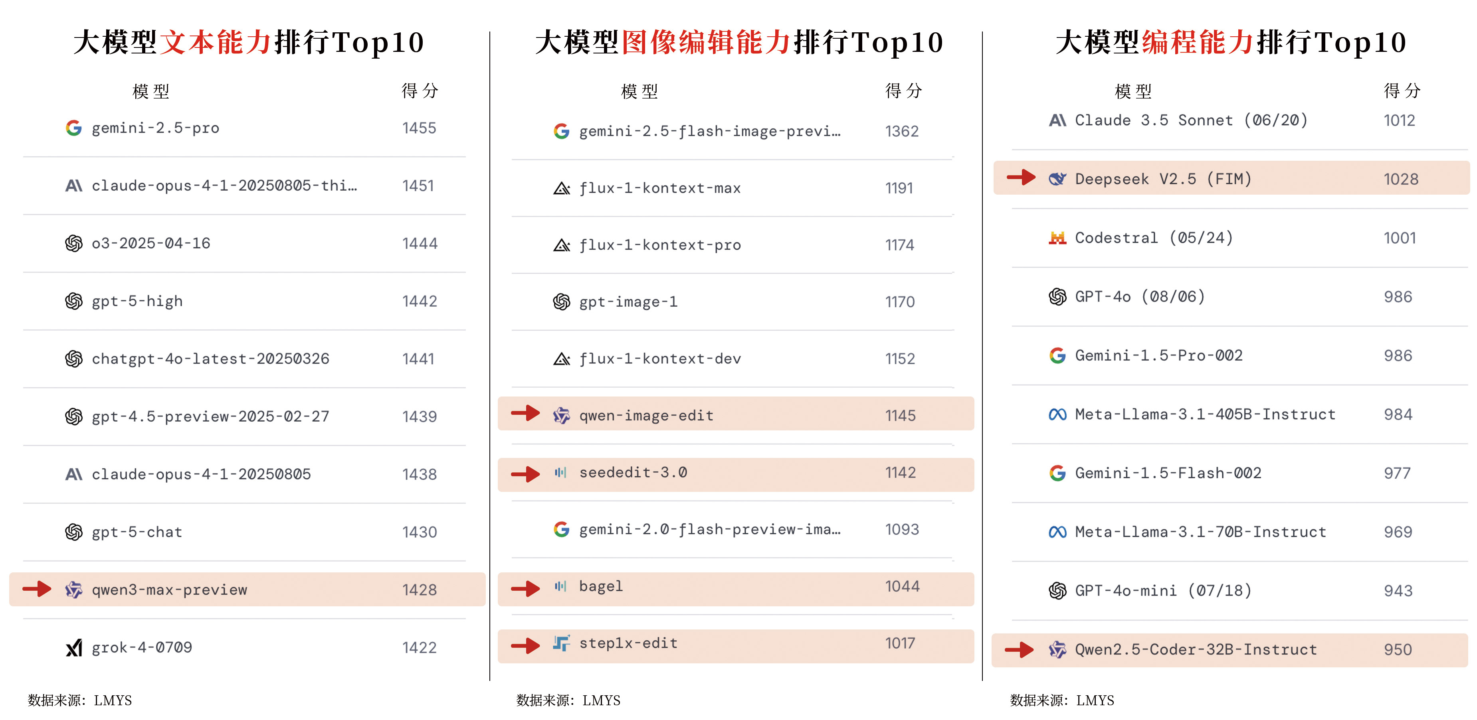The height and width of the screenshot is (720, 1477).
Task: Click the 大模型编程能力排行Top10 heading
Action: point(1231,42)
